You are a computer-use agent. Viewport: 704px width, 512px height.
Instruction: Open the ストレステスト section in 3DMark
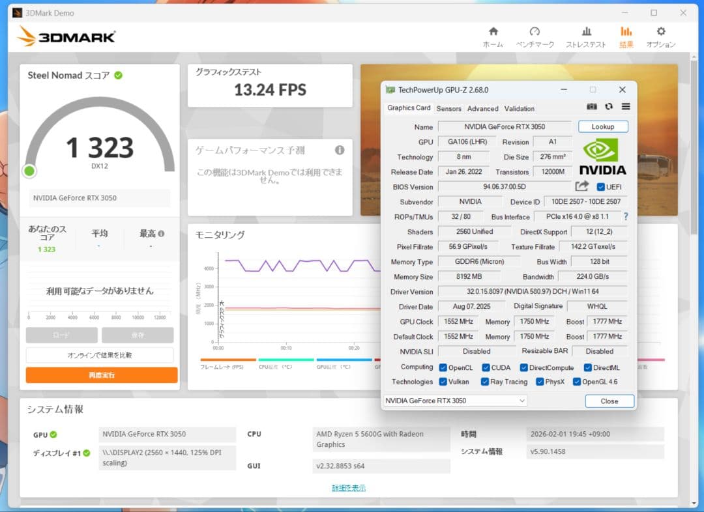pos(586,37)
